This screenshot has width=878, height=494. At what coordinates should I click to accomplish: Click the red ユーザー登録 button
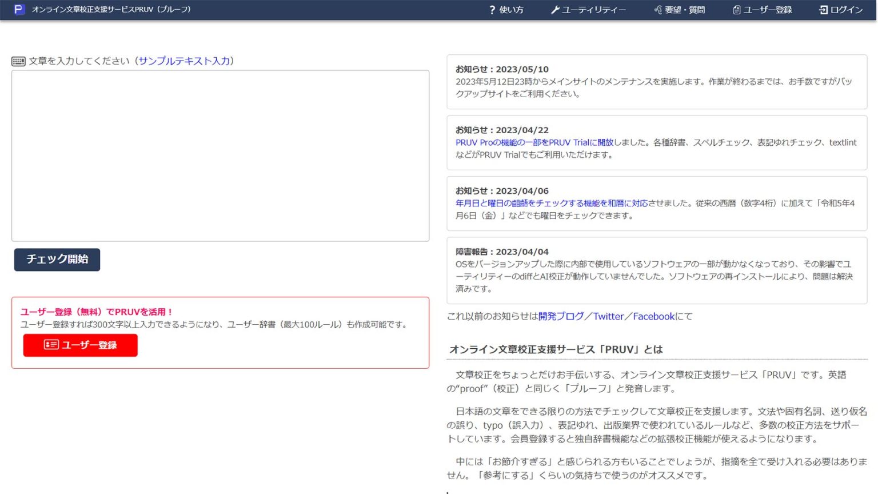pyautogui.click(x=80, y=345)
